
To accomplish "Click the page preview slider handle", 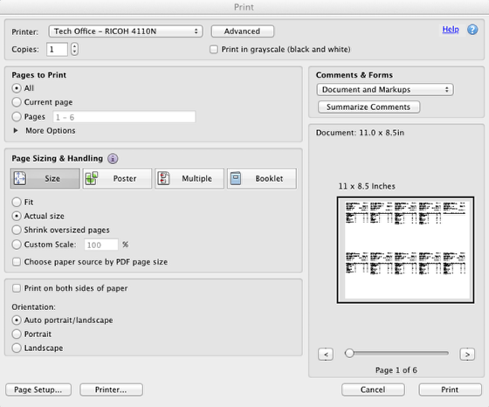I will (x=349, y=354).
